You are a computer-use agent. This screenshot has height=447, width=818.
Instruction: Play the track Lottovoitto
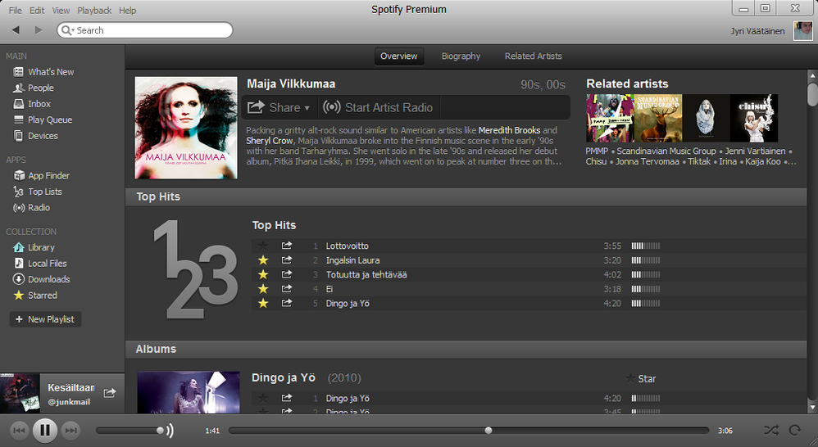(x=347, y=246)
